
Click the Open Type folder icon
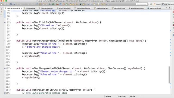click(x=71, y=4)
